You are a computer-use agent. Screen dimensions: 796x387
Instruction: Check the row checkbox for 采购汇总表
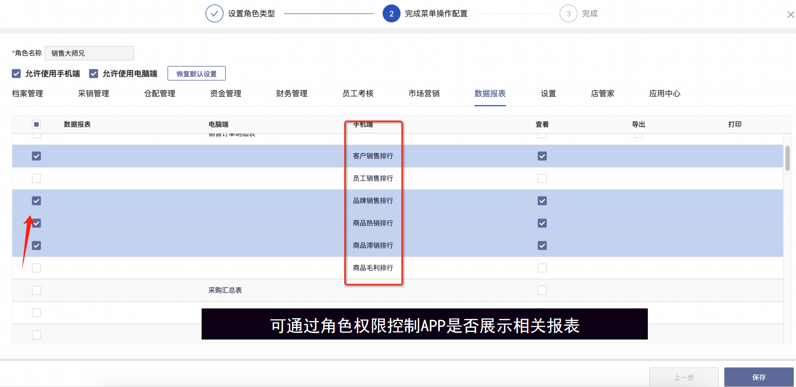(x=37, y=290)
